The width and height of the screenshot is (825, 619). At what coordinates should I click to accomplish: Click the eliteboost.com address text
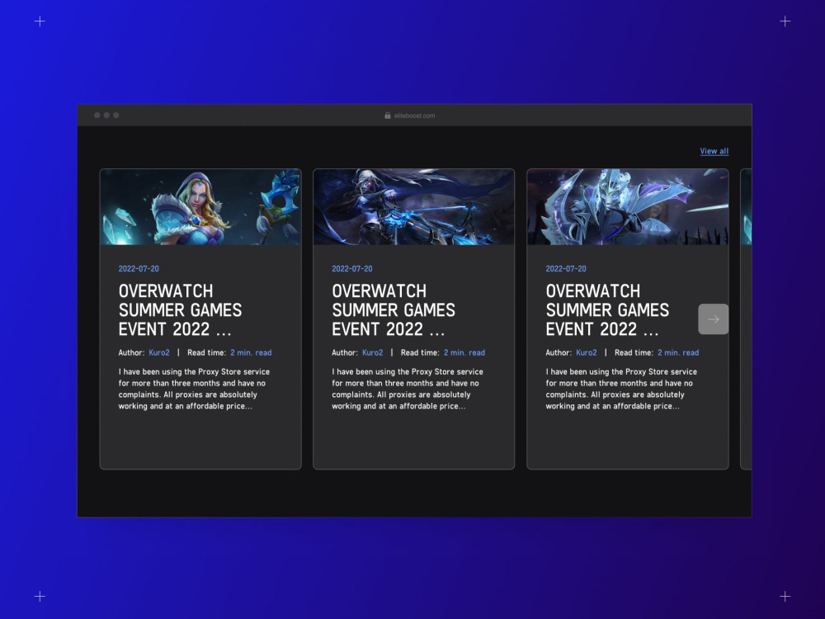click(x=415, y=116)
